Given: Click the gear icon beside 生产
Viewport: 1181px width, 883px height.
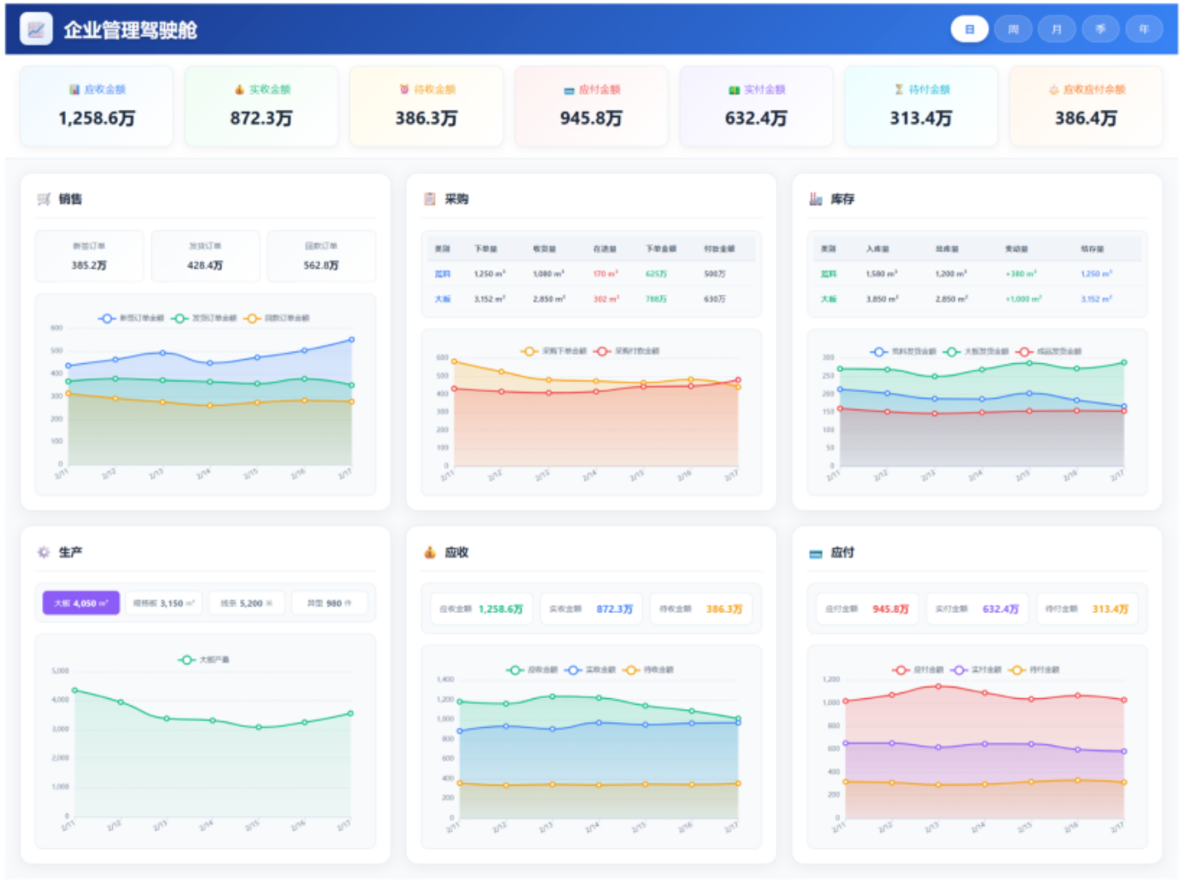Looking at the screenshot, I should [44, 552].
